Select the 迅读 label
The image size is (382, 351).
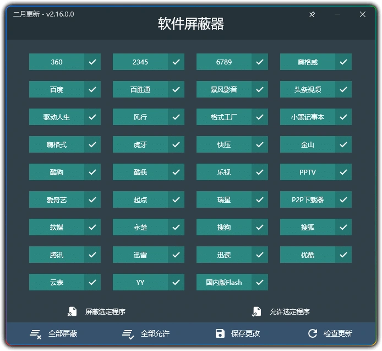pos(224,255)
